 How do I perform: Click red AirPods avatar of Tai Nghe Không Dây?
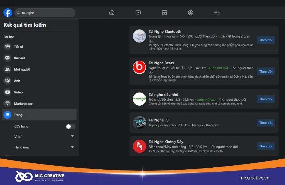pos(139,146)
